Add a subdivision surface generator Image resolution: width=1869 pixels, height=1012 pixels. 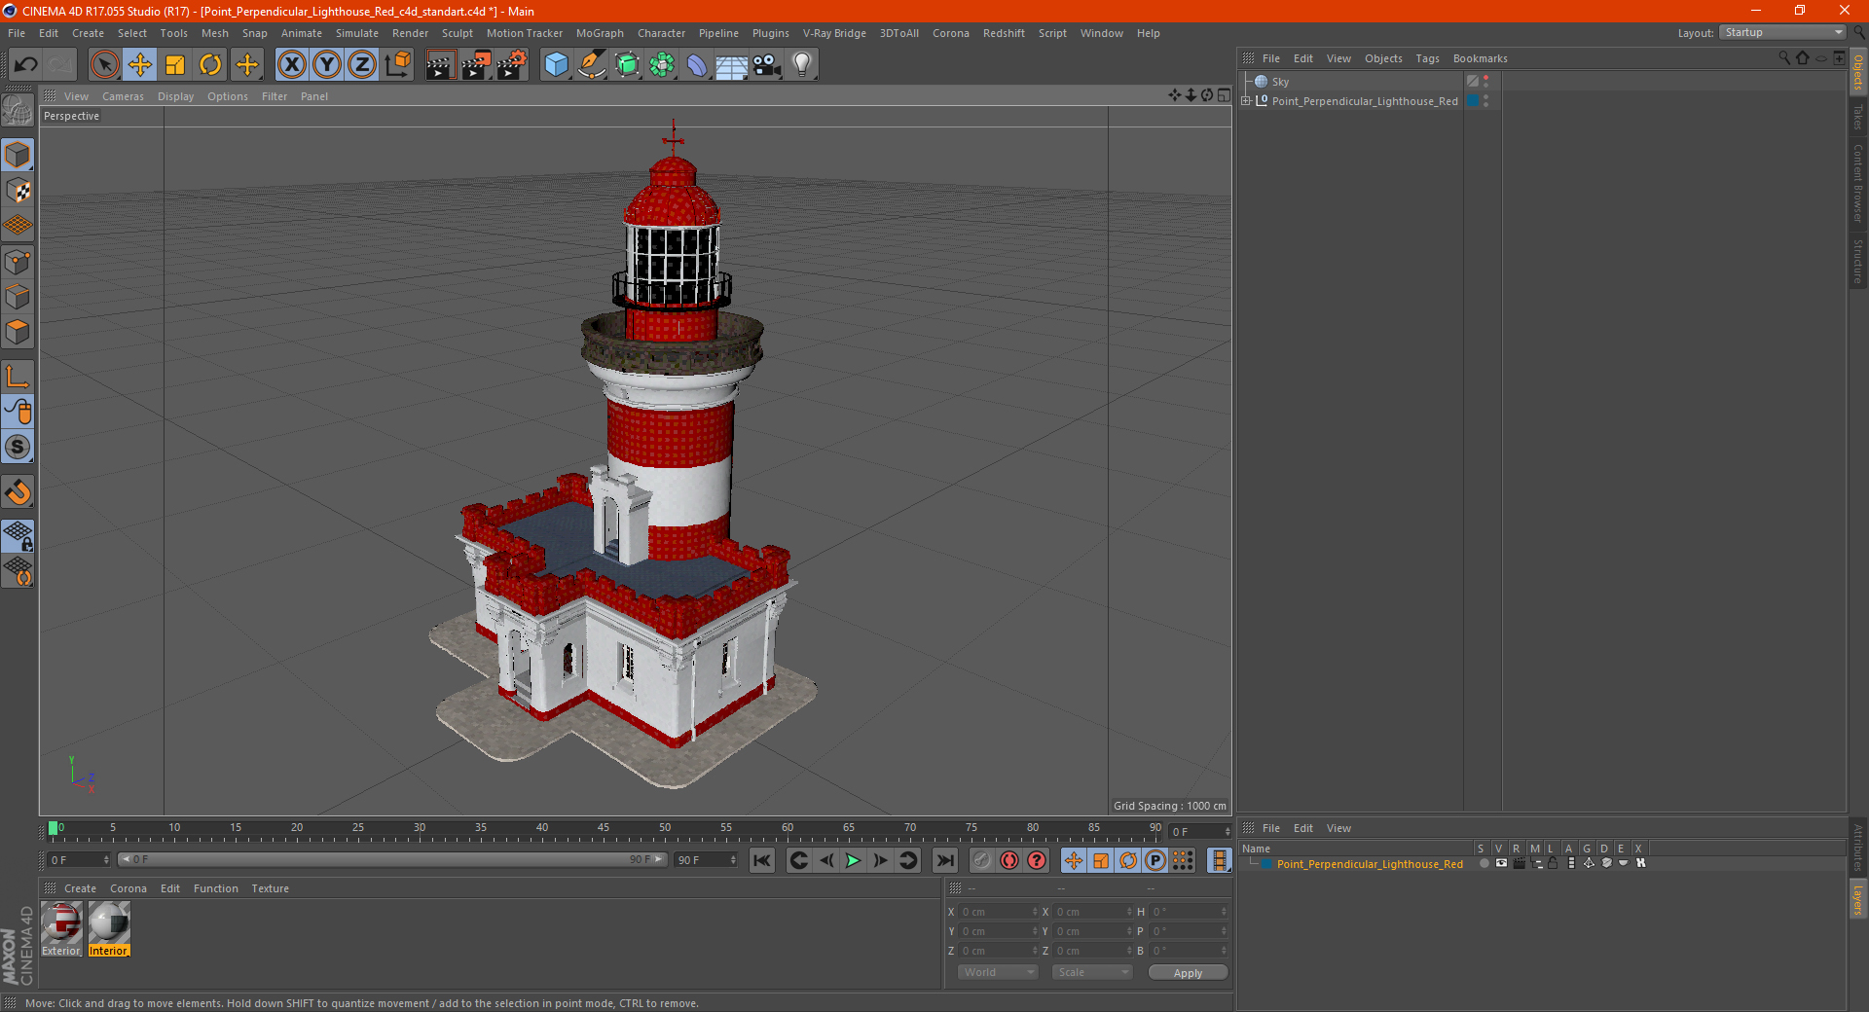pos(627,65)
